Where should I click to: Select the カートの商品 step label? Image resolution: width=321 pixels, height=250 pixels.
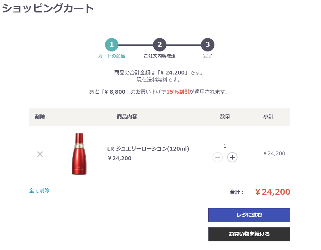tap(112, 56)
